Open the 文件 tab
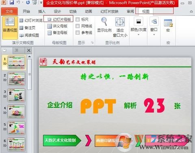This screenshot has width=195, height=153. click(x=9, y=11)
